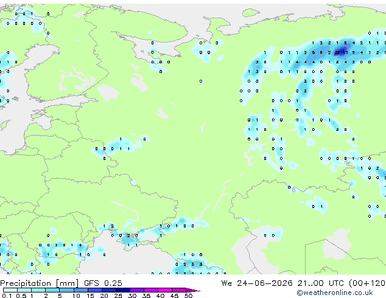This screenshot has width=386, height=298.
Task: Click the '21..00 UTC' time text
Action: [x=320, y=283]
